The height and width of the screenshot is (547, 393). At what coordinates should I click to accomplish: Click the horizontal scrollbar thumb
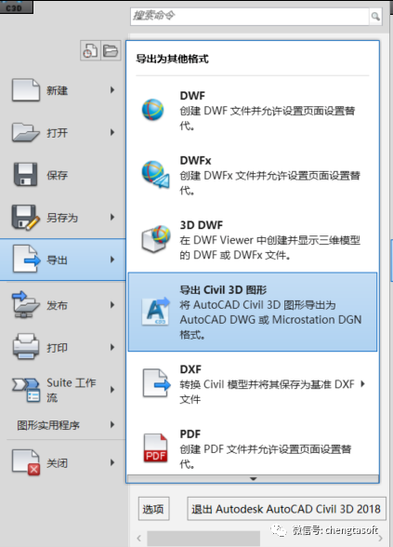click(203, 539)
